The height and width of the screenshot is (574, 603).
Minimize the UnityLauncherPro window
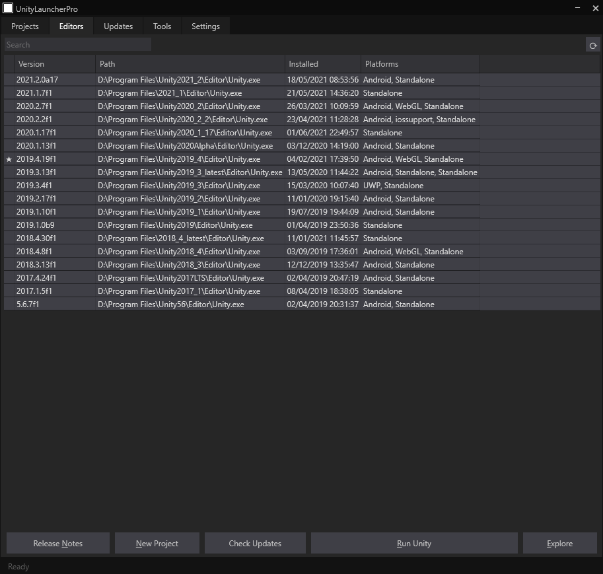coord(577,8)
